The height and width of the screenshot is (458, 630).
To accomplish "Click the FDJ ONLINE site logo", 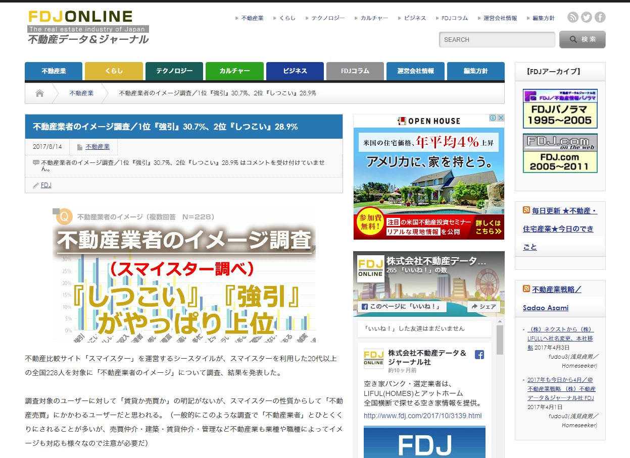I will coord(88,27).
